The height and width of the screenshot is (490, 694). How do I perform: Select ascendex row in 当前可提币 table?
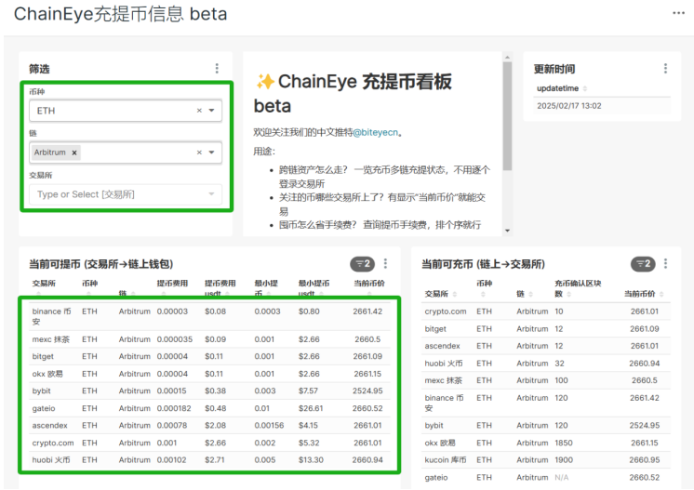pyautogui.click(x=210, y=426)
